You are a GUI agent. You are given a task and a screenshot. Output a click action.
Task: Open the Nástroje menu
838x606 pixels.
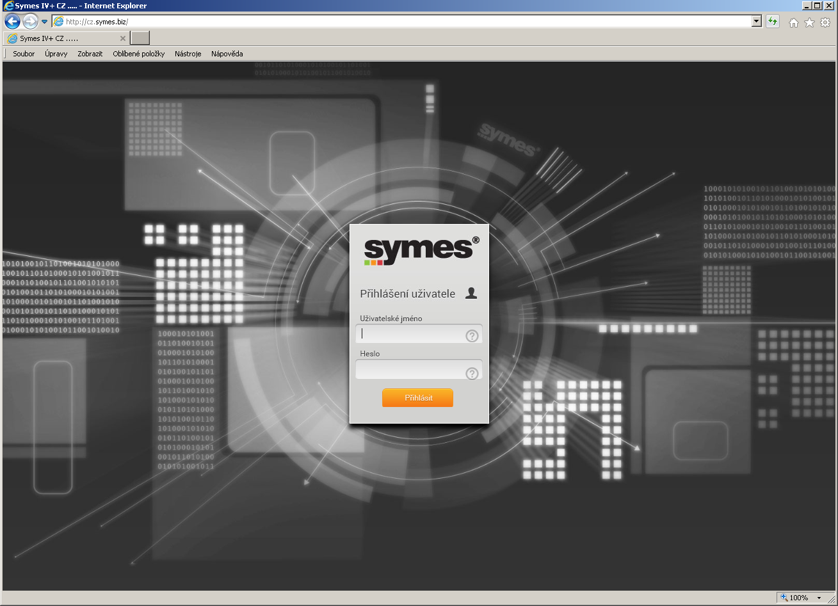tap(188, 54)
